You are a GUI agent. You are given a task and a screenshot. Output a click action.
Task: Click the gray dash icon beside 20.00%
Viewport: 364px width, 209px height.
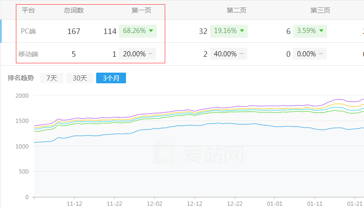pos(150,54)
